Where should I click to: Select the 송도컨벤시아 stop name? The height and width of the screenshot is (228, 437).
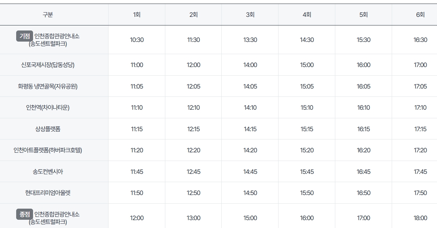48,172
